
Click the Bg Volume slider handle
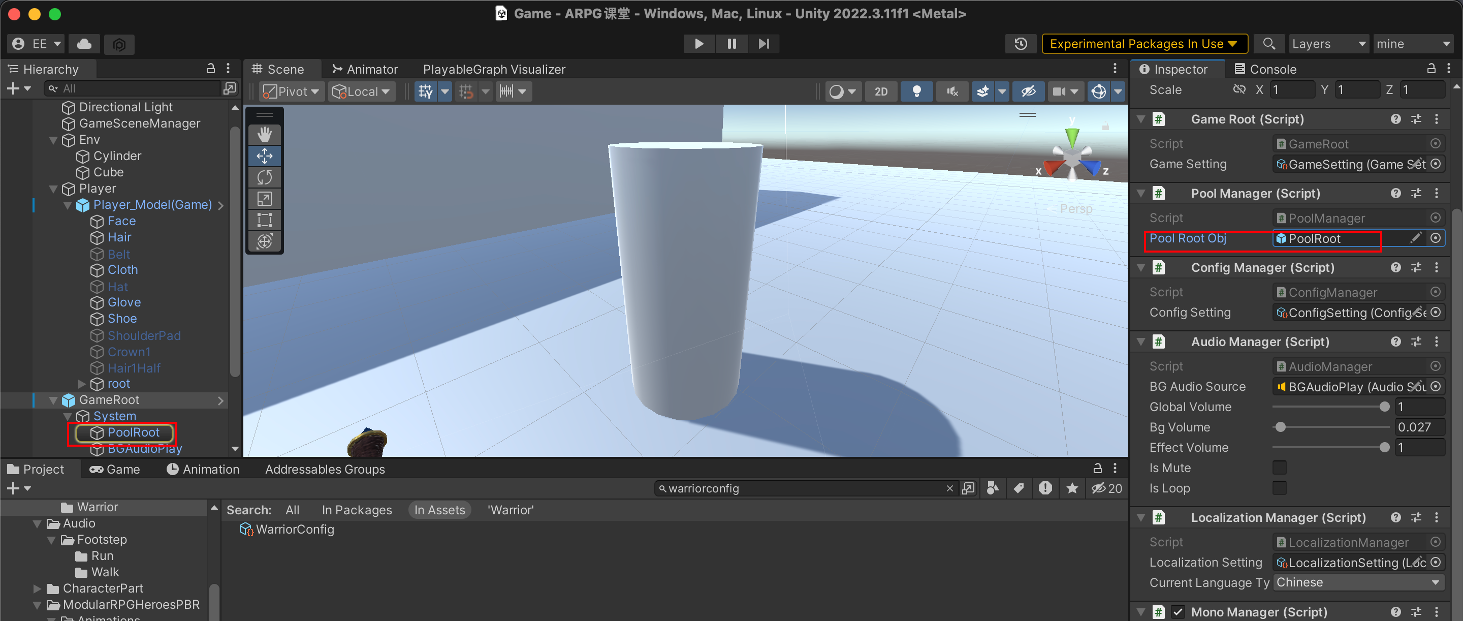pos(1280,427)
